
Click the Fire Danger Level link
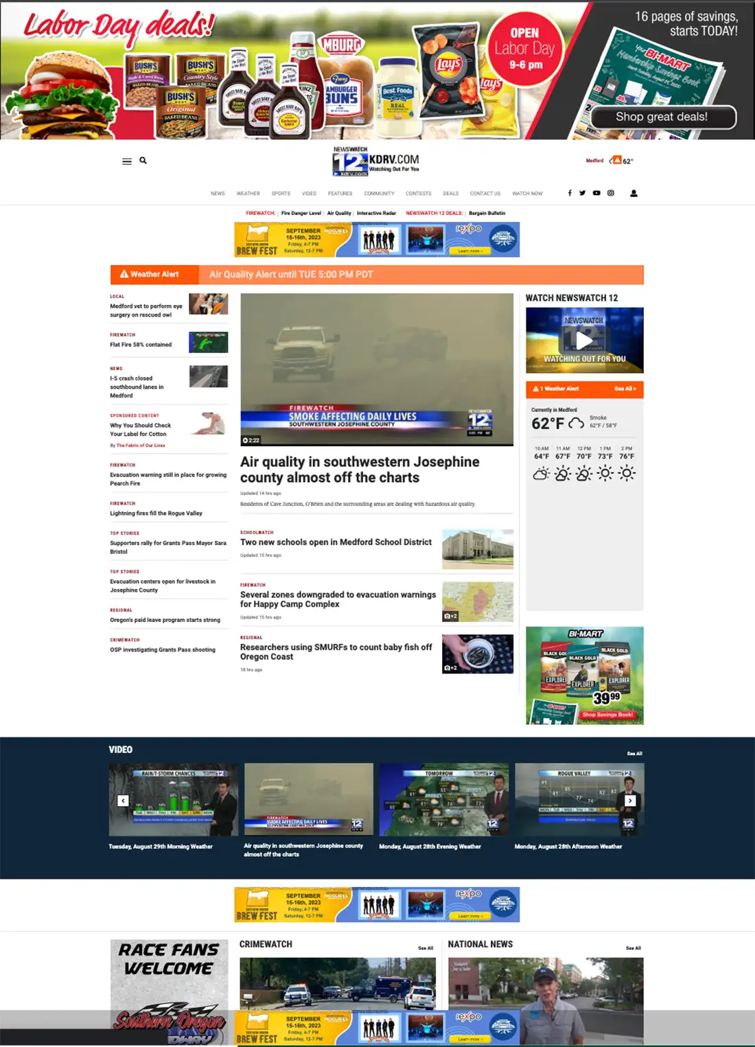301,213
